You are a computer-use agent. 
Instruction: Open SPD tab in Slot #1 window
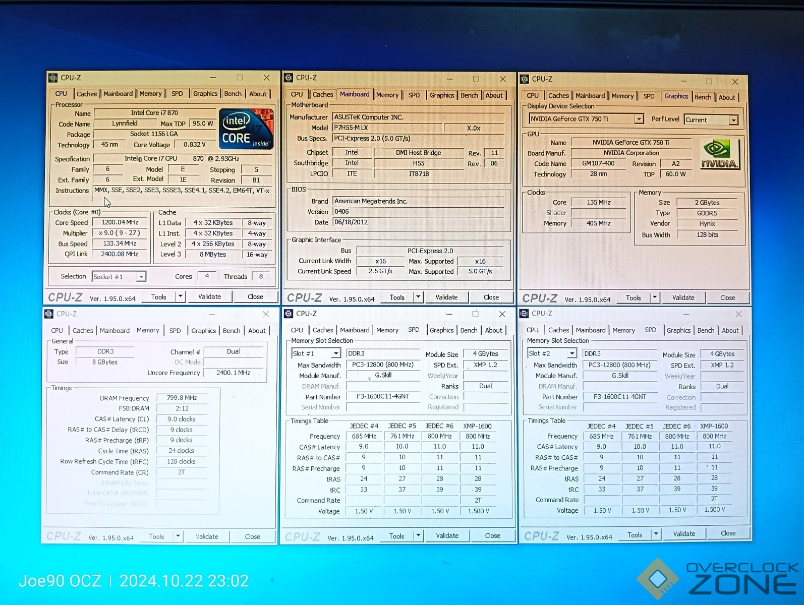tap(414, 330)
